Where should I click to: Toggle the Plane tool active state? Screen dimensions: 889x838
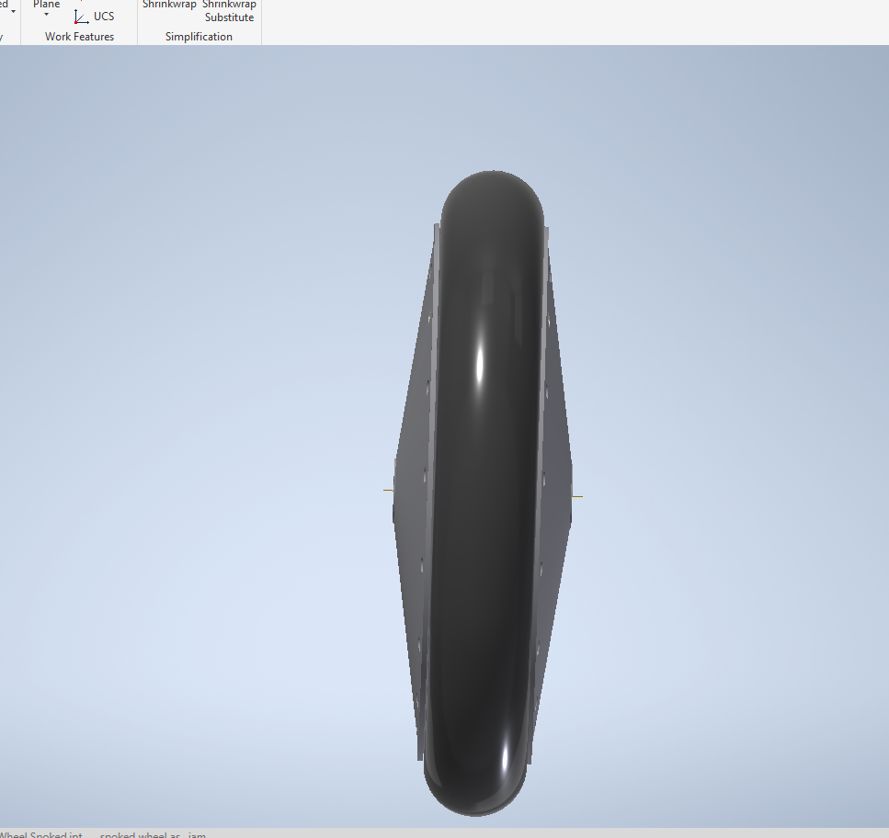tap(45, 4)
